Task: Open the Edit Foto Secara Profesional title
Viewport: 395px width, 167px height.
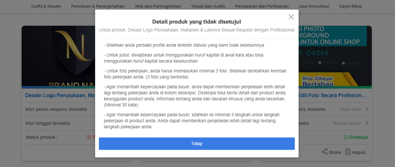Action: 333,96
